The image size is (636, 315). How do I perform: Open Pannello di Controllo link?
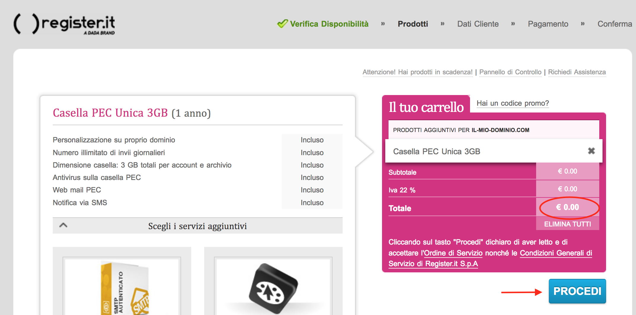tap(510, 72)
